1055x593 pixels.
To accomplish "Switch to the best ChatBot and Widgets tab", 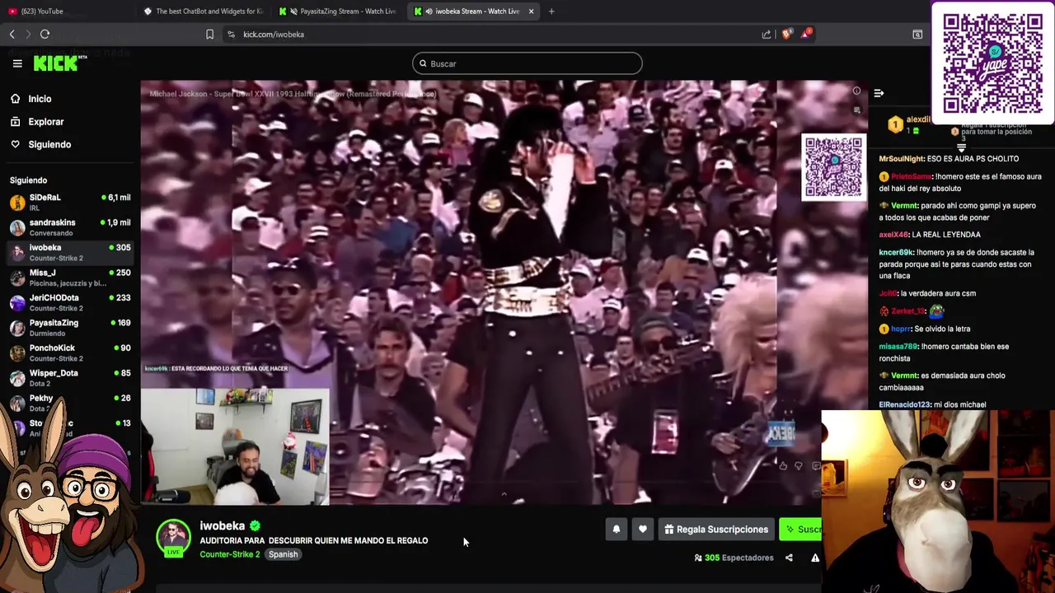I will pyautogui.click(x=203, y=11).
